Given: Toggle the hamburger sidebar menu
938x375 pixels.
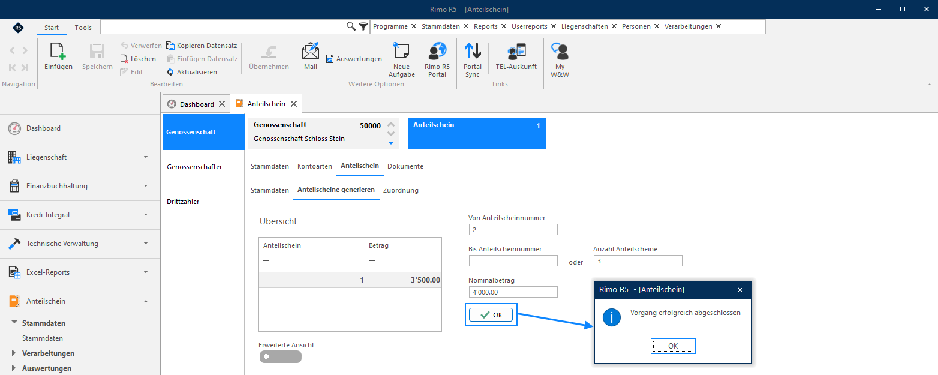Looking at the screenshot, I should [14, 103].
